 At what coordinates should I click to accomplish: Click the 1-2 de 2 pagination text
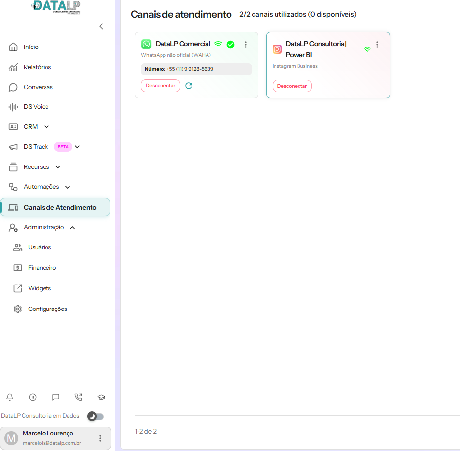pos(145,431)
